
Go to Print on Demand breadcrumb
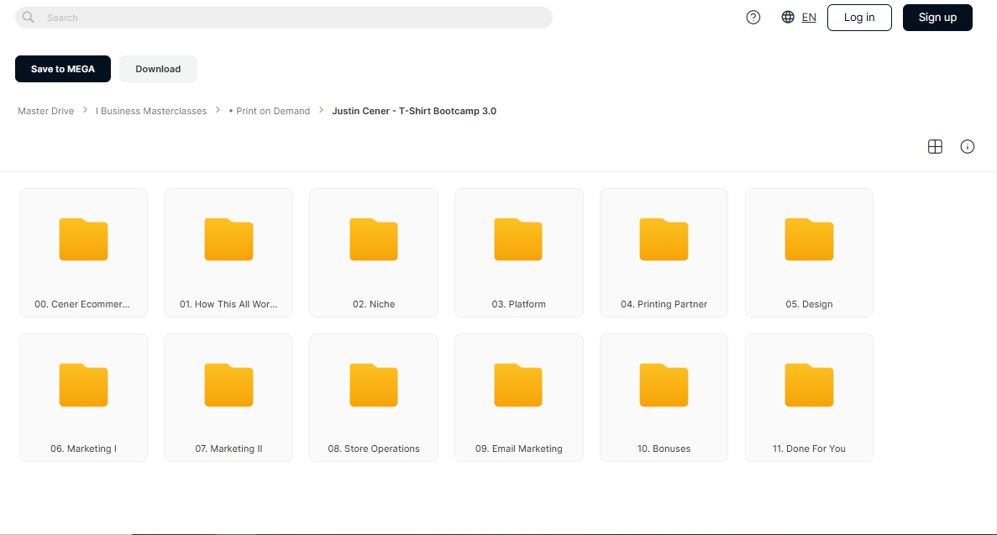coord(270,111)
